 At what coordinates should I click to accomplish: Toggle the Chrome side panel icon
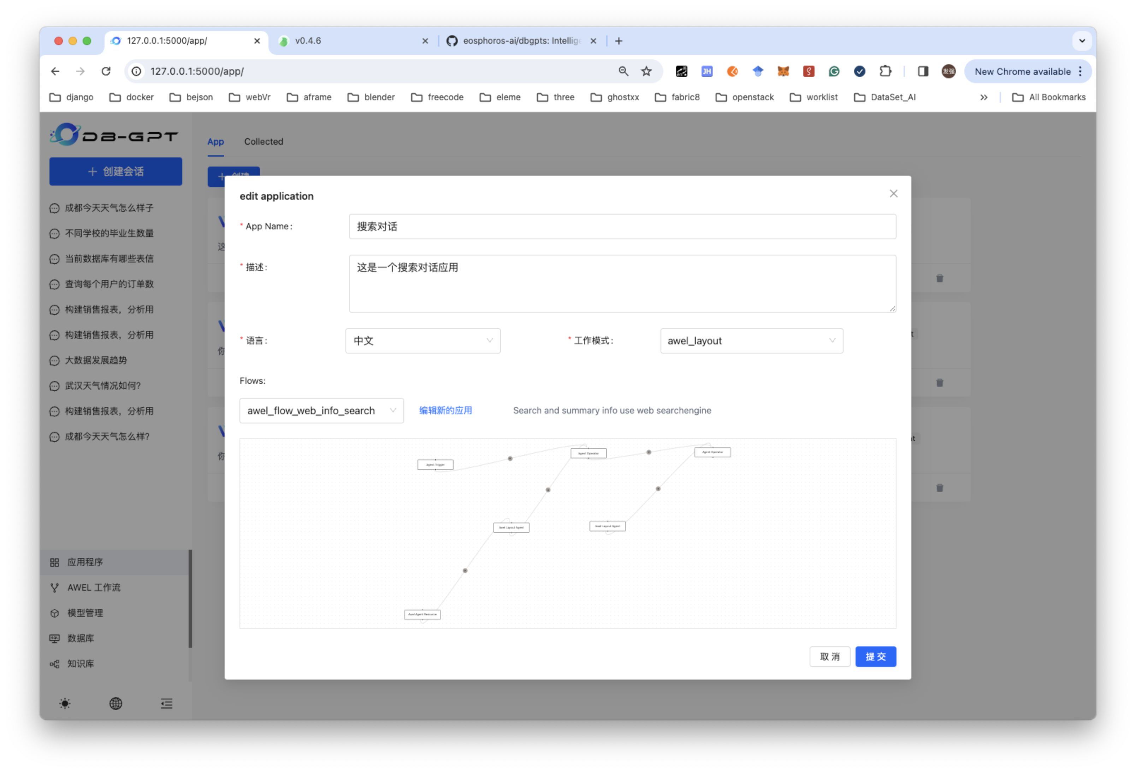click(x=923, y=71)
